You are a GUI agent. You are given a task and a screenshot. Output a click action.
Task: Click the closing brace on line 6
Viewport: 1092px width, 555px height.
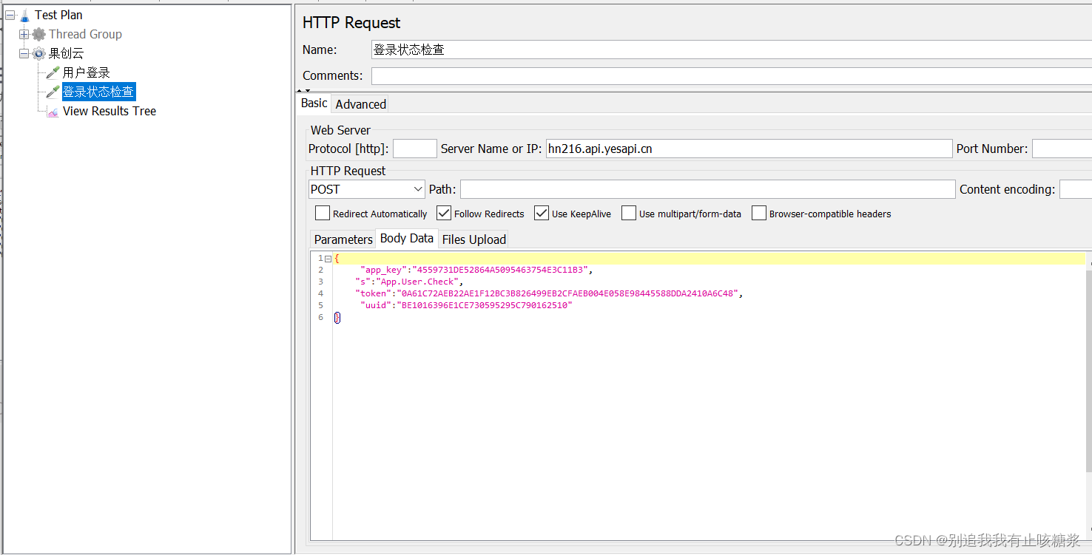[x=337, y=317]
